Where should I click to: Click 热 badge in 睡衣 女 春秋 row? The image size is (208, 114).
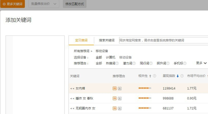[x=115, y=98]
